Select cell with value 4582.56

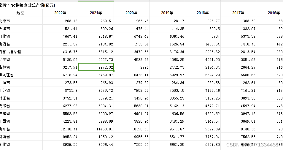click(x=131, y=59)
